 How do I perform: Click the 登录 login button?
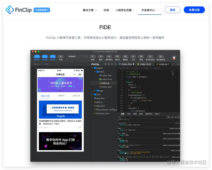[x=172, y=10]
